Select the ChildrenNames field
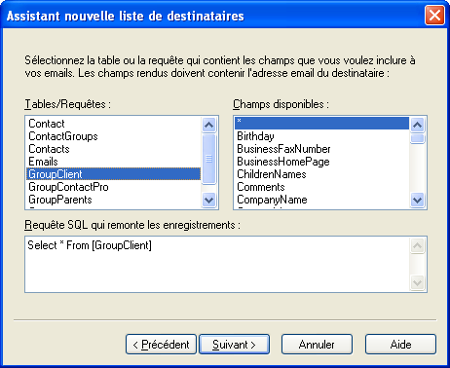 321,174
